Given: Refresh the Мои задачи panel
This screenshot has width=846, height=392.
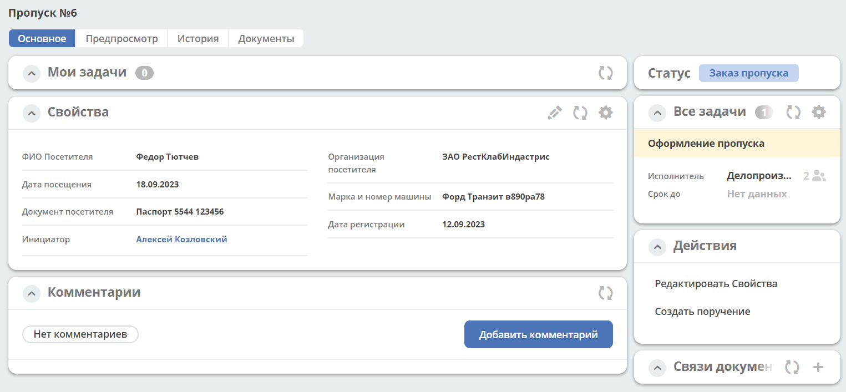Looking at the screenshot, I should (x=605, y=73).
